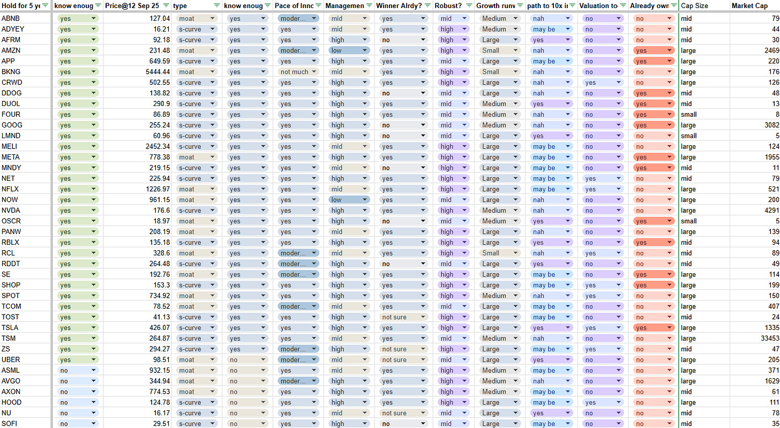This screenshot has width=780, height=428.
Task: Open NVDA row's 'Medium' growth runway dropdown
Action: coord(500,211)
